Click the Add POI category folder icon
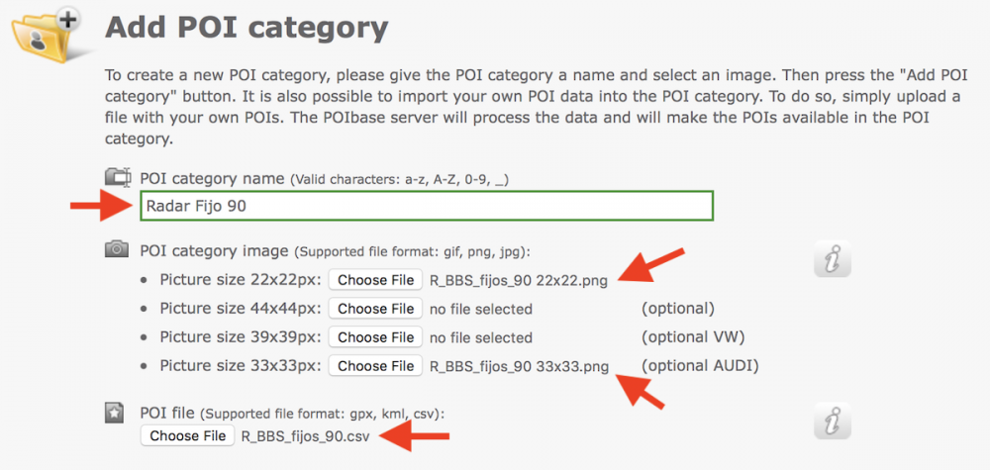 (x=47, y=35)
